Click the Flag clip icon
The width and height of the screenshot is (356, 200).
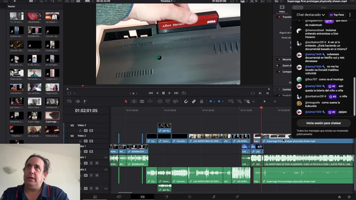pyautogui.click(x=211, y=101)
